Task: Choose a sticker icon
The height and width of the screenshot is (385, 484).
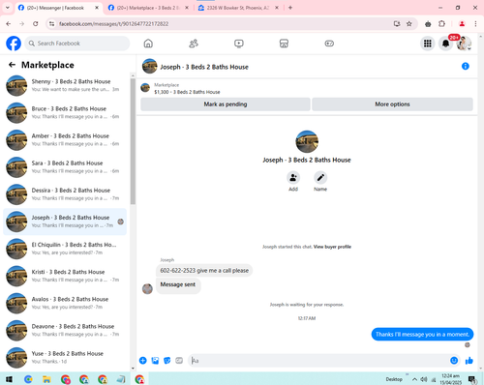Action: coord(166,361)
